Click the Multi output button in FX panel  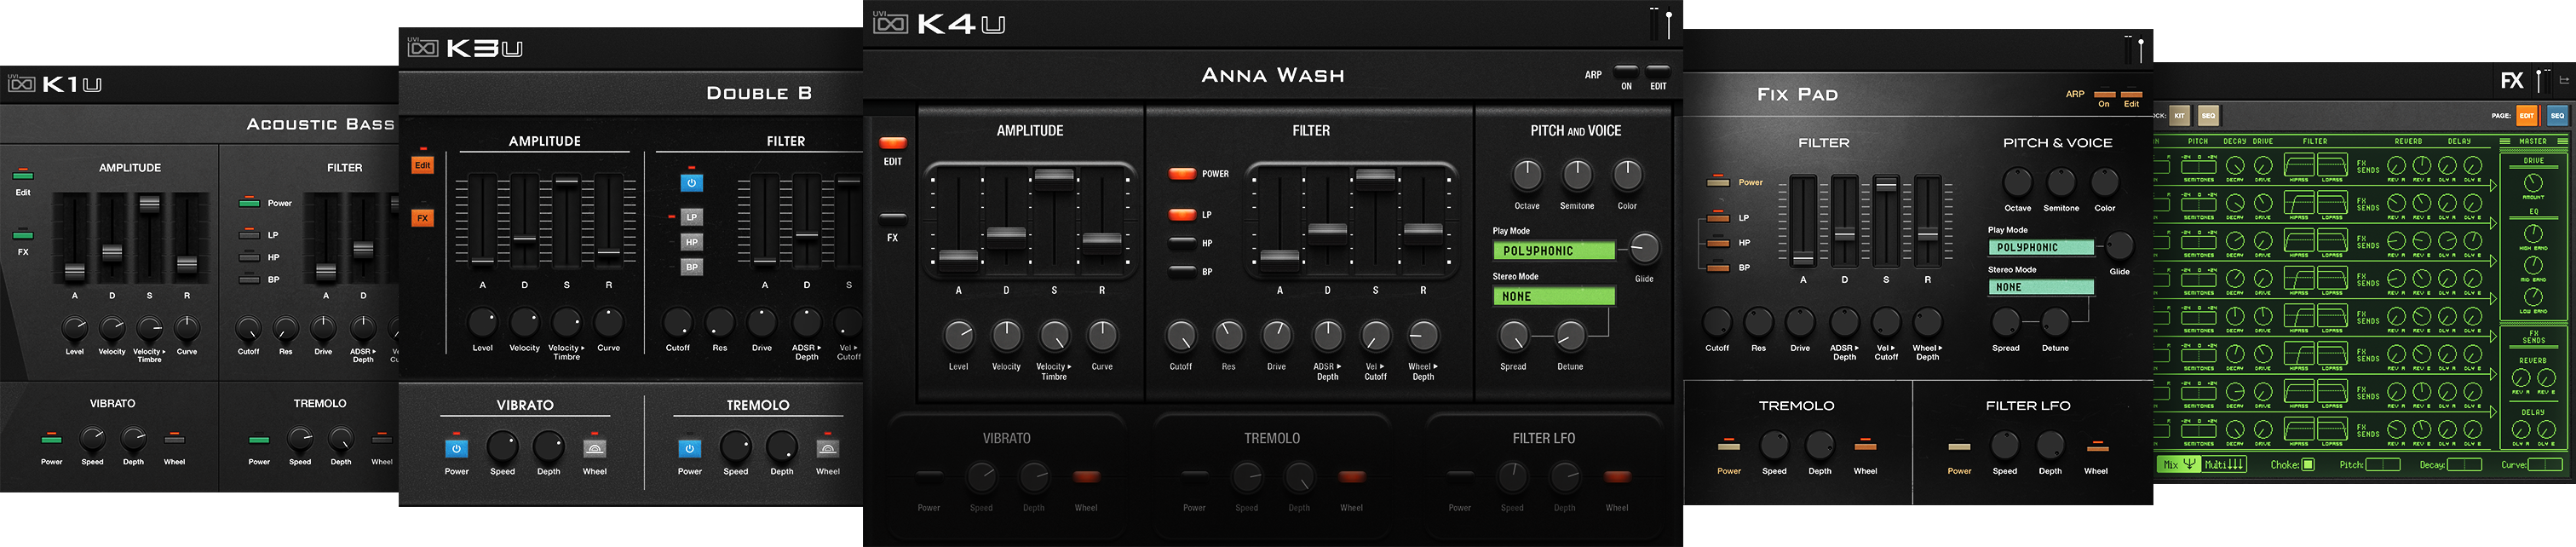2224,464
